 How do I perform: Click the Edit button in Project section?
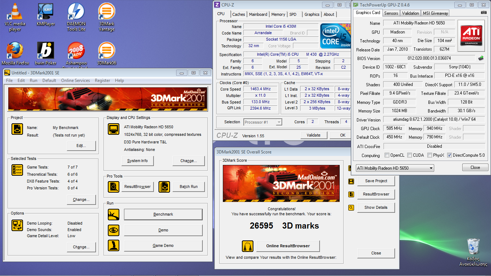tap(81, 146)
